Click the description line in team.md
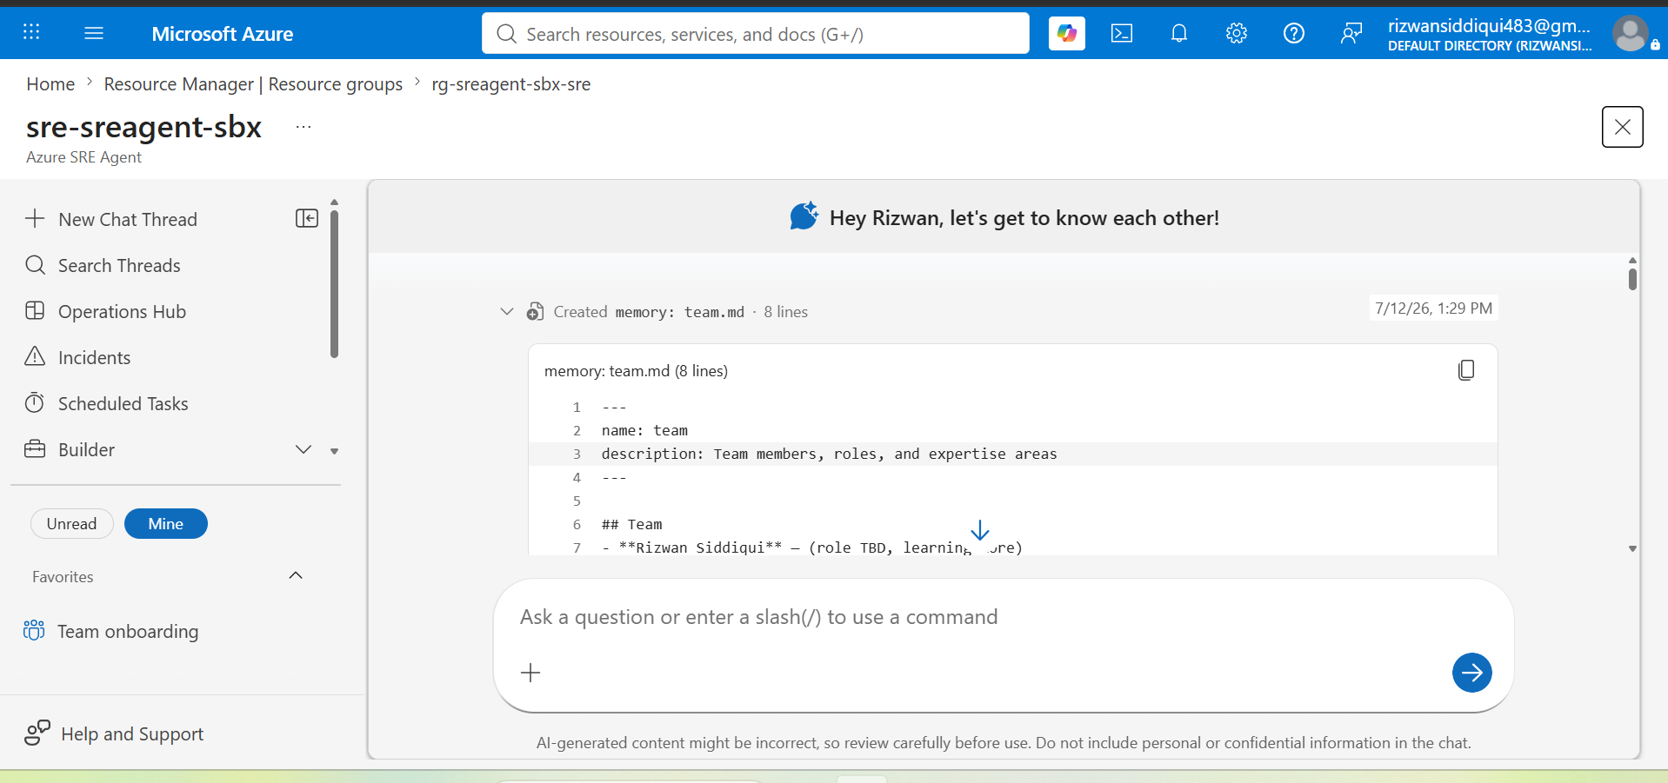Image resolution: width=1668 pixels, height=783 pixels. click(x=829, y=454)
